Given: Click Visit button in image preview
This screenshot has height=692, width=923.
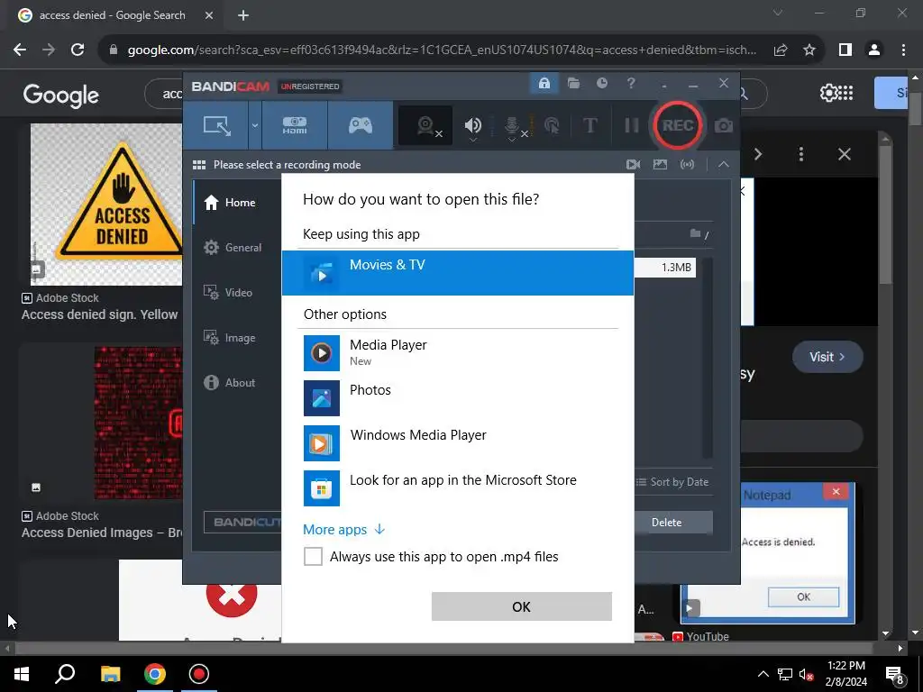Looking at the screenshot, I should [x=827, y=357].
